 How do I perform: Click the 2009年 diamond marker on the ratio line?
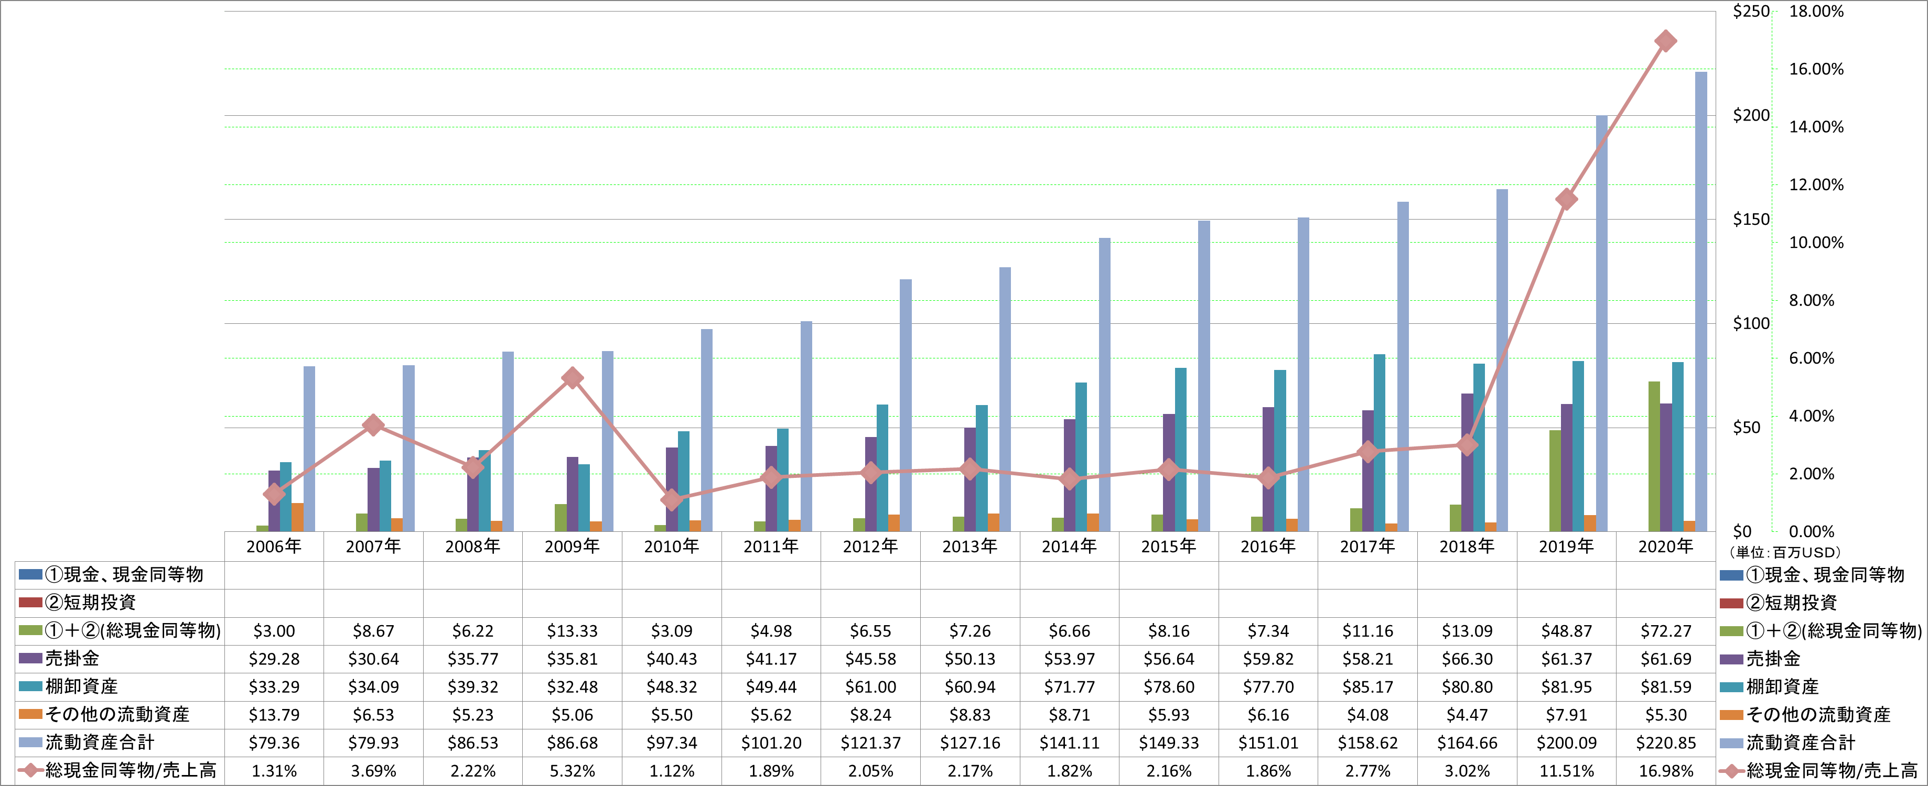click(572, 378)
